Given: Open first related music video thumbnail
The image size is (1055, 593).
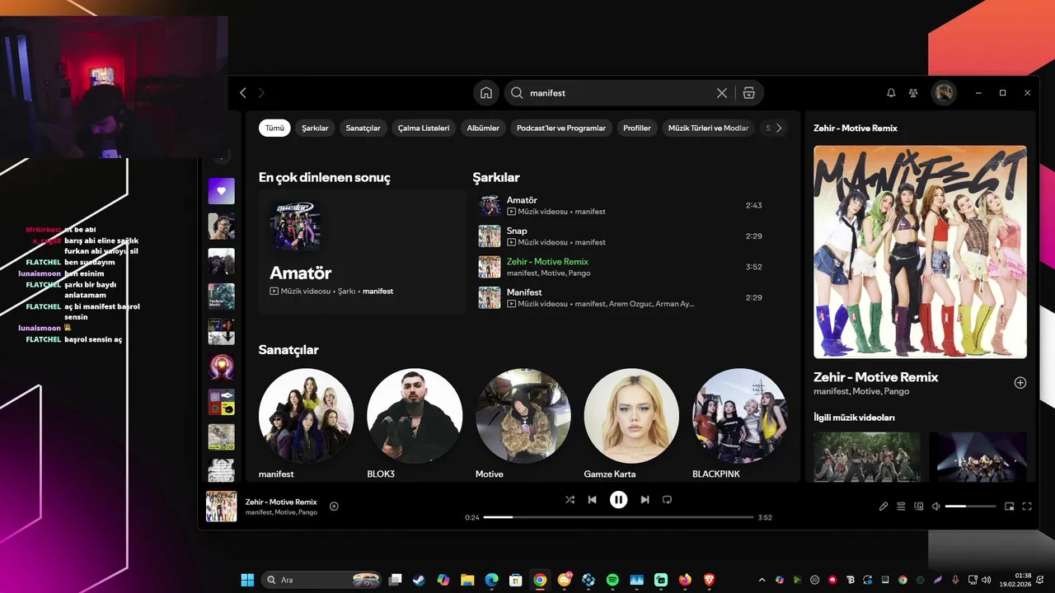Looking at the screenshot, I should coord(867,456).
